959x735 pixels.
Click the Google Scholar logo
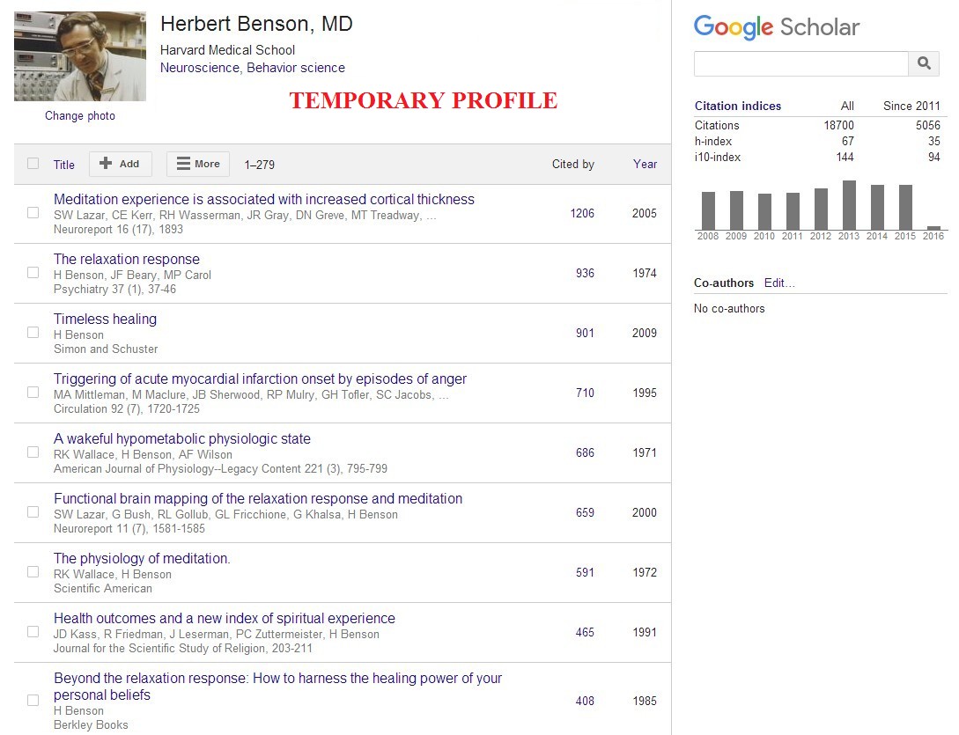tap(776, 27)
